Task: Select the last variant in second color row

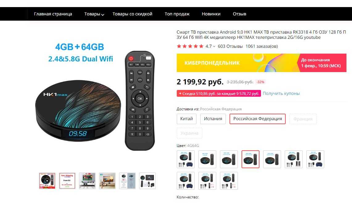Action: pos(229,181)
